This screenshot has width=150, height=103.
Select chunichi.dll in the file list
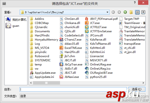pos(70,27)
